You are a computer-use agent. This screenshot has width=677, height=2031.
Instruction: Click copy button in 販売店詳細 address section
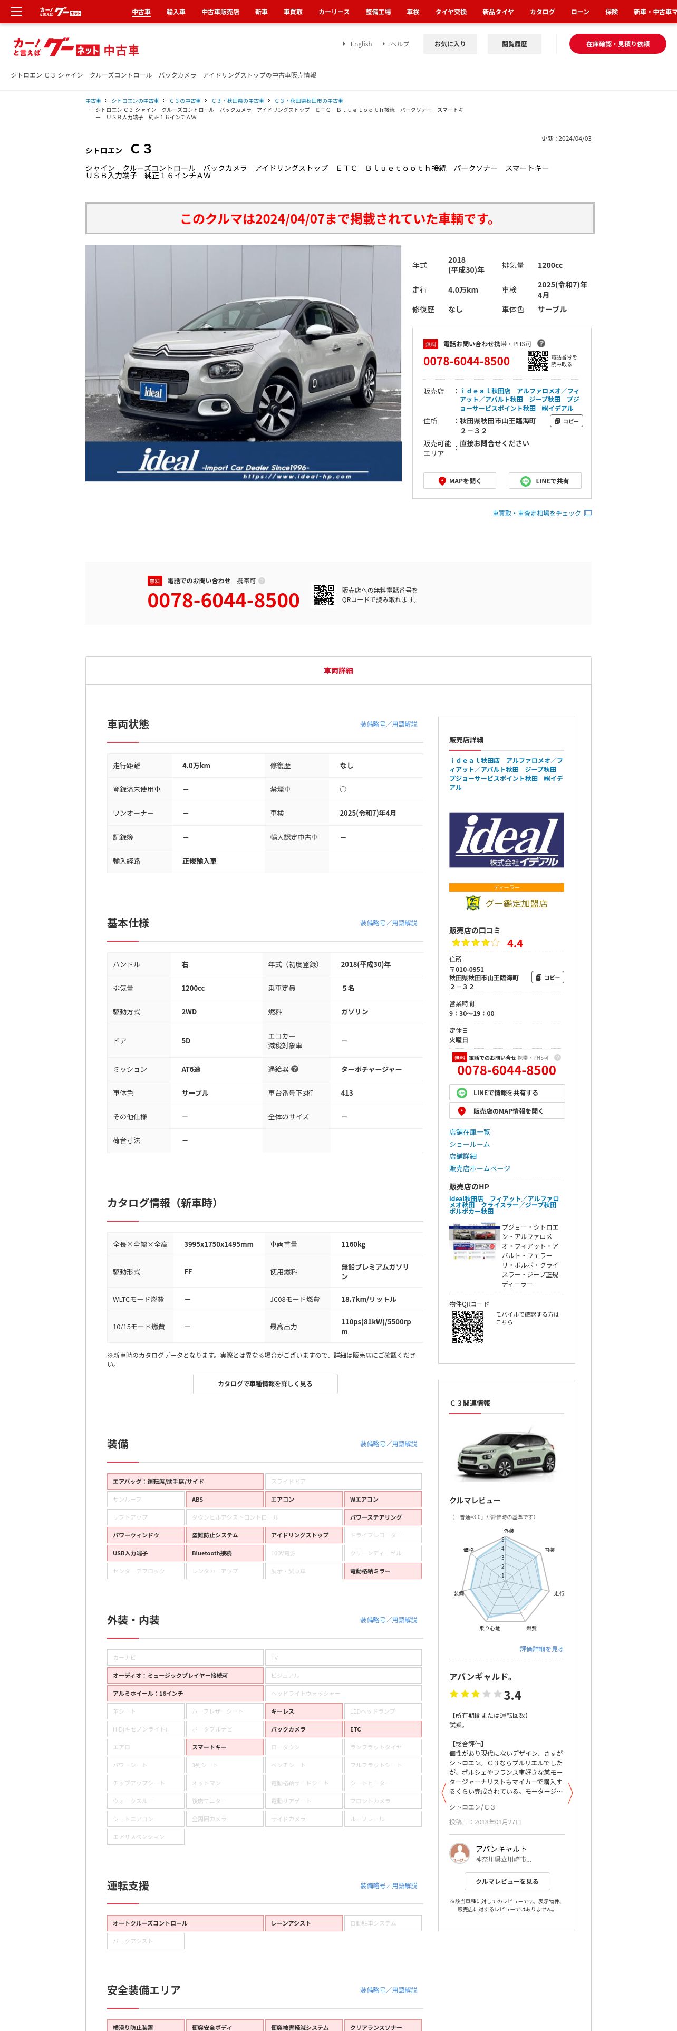click(x=548, y=977)
